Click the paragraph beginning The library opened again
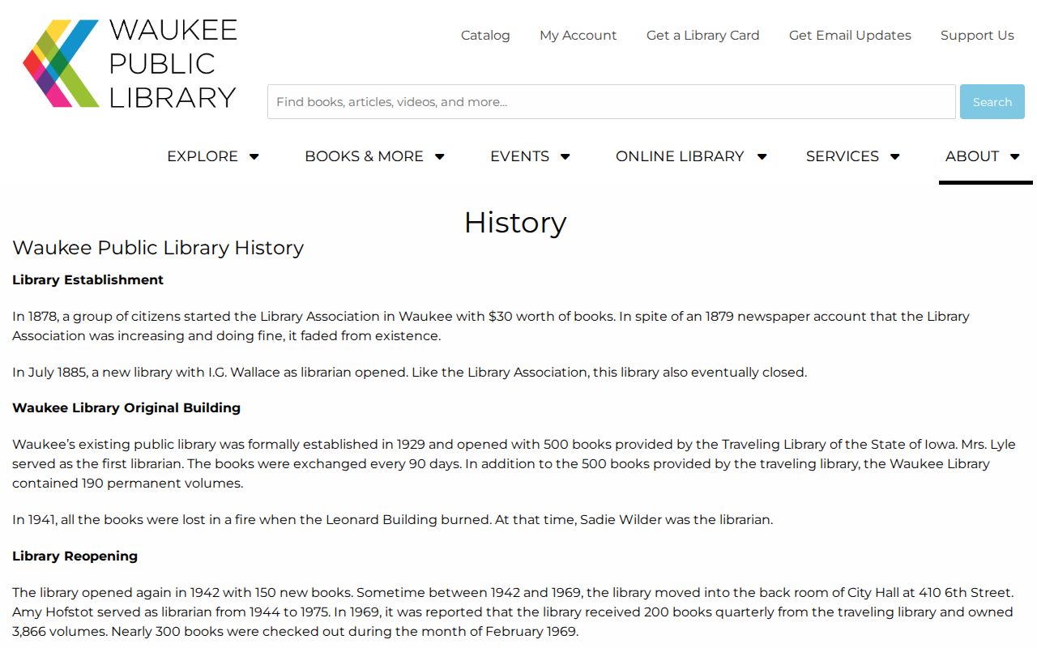Viewport: 1037px width, 648px height. pos(513,612)
